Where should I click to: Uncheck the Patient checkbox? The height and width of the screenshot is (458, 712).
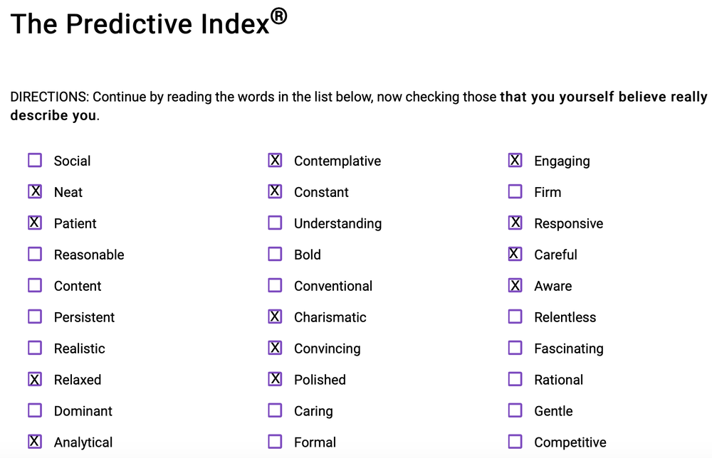point(35,223)
